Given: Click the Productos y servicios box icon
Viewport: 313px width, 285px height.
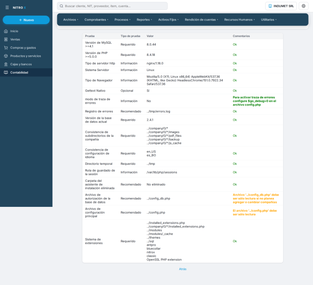Looking at the screenshot, I should 6,56.
